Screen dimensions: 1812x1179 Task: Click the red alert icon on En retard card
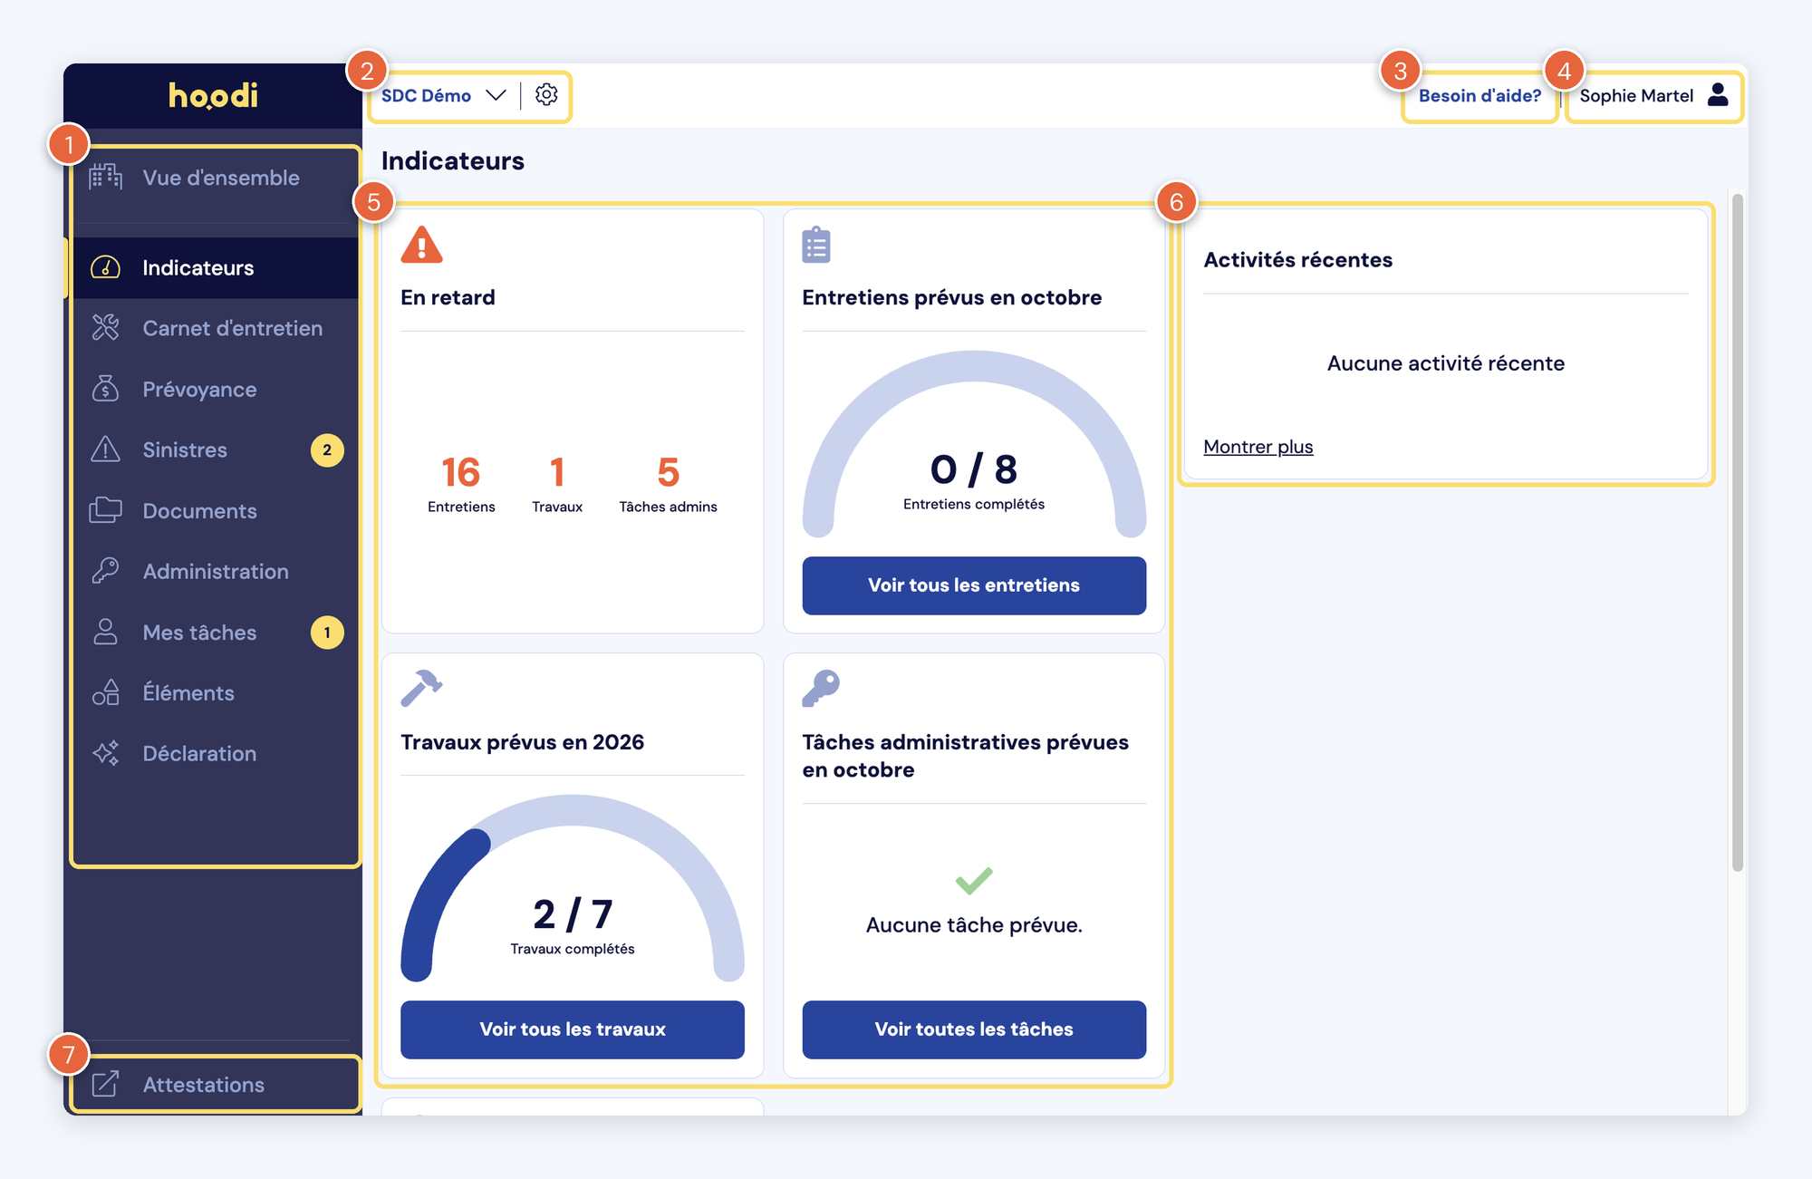tap(421, 245)
